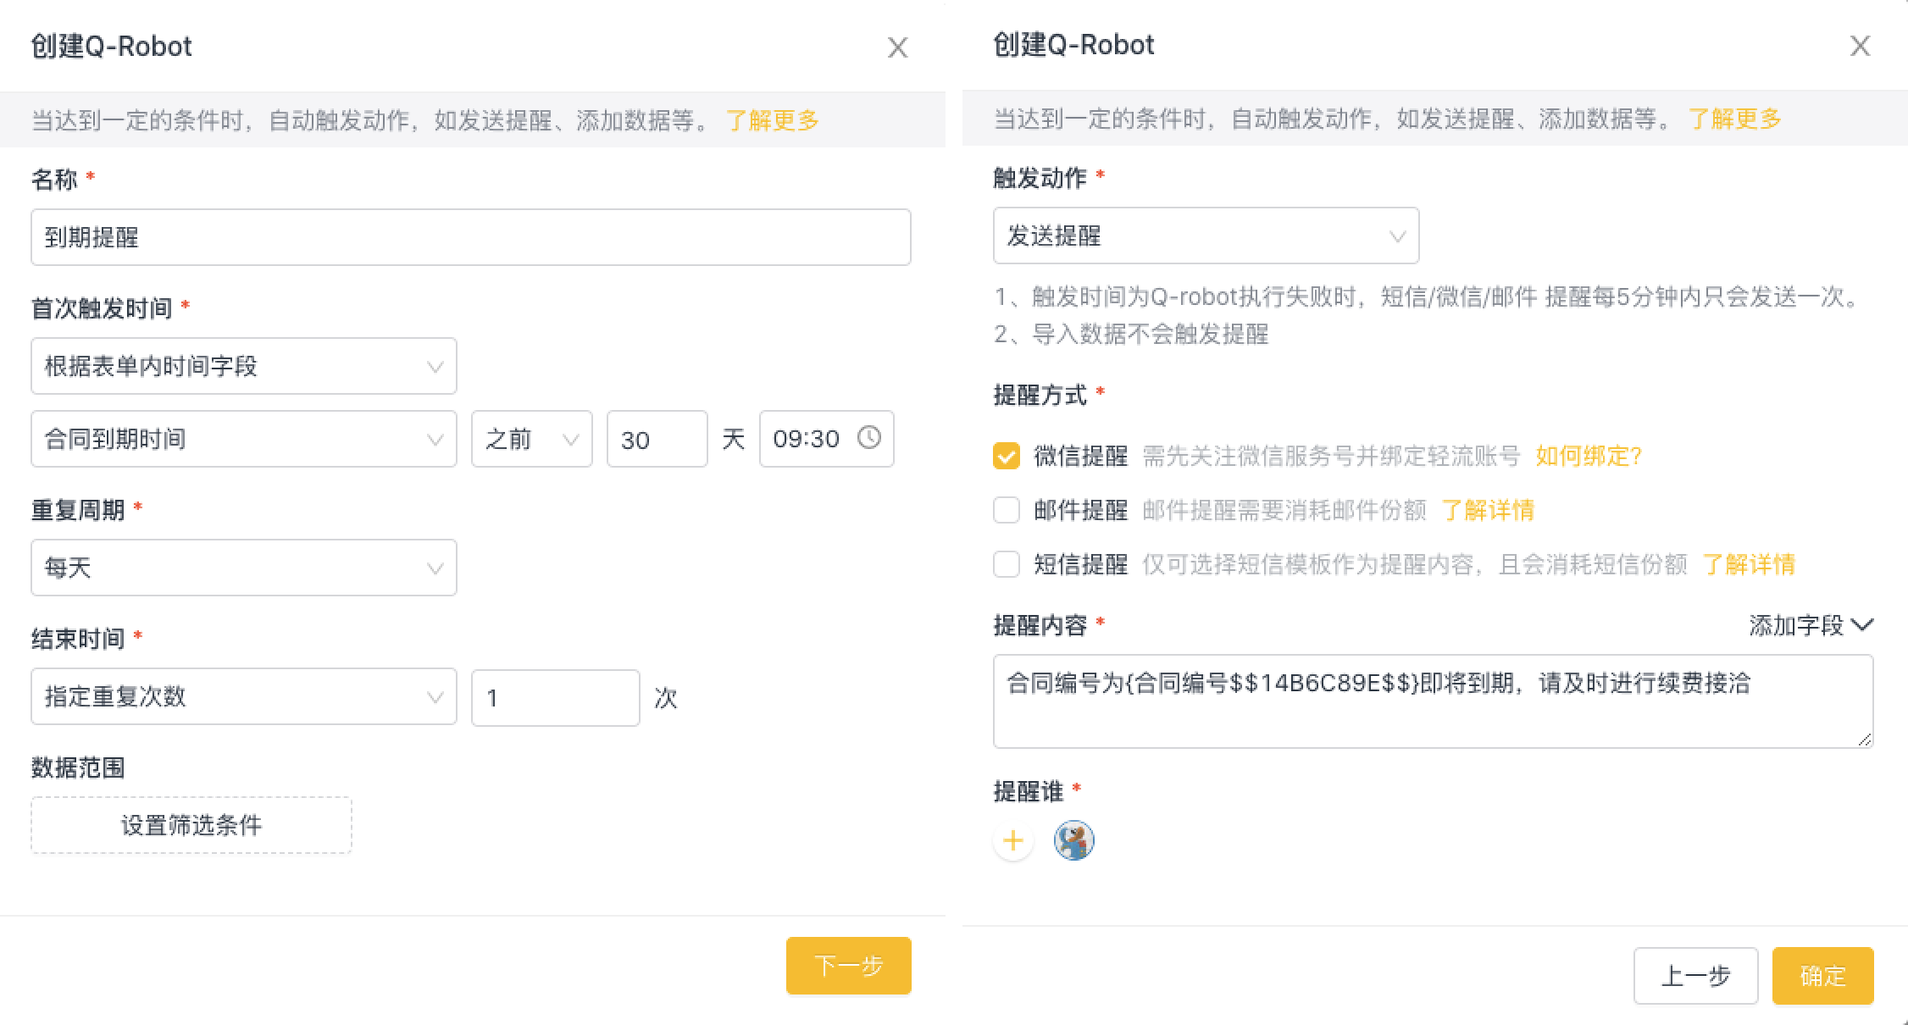Open the 根据表单内时间字段 dropdown
This screenshot has width=1908, height=1025.
click(x=243, y=366)
